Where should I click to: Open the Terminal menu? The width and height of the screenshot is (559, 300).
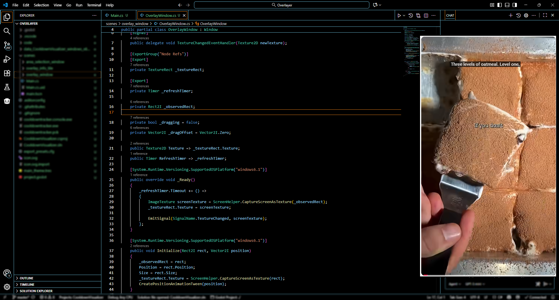[94, 5]
